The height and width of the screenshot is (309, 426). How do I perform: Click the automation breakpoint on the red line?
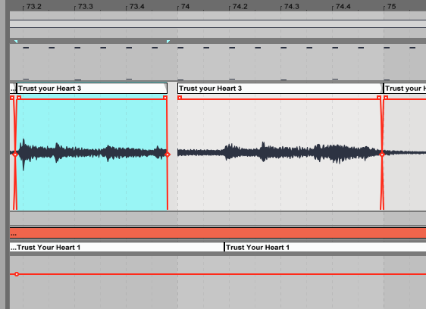17,274
